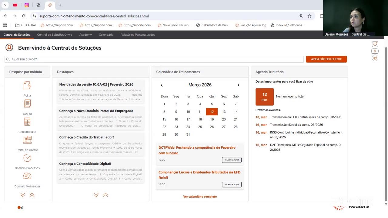The image size is (388, 218).
Task: Open Index of /Relatorios bookmark
Action: pos(287,25)
